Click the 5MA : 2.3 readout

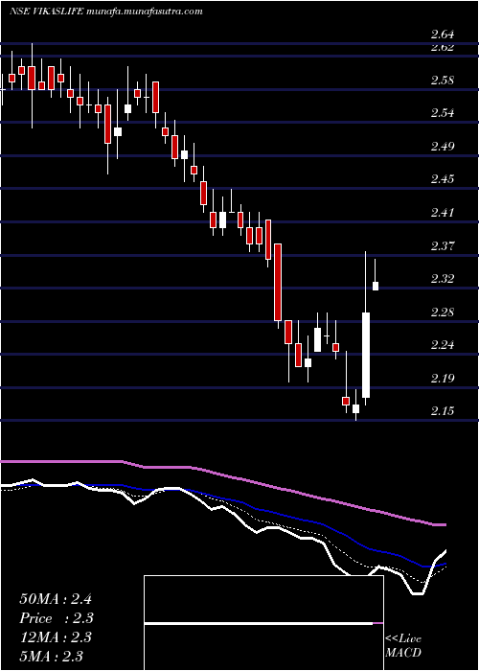click(52, 656)
